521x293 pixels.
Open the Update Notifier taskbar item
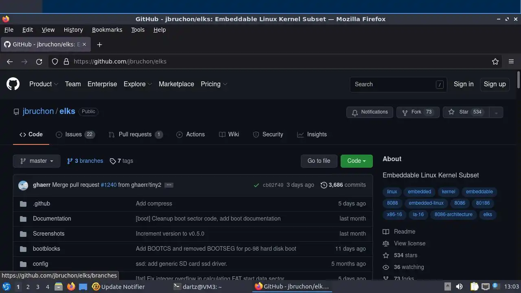click(x=118, y=286)
